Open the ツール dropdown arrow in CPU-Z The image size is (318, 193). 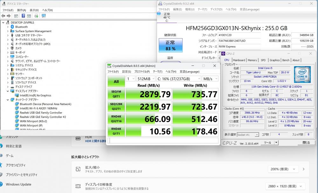click(x=276, y=143)
